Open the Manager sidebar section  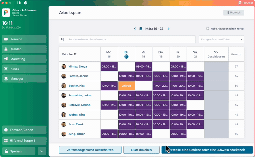point(24,79)
